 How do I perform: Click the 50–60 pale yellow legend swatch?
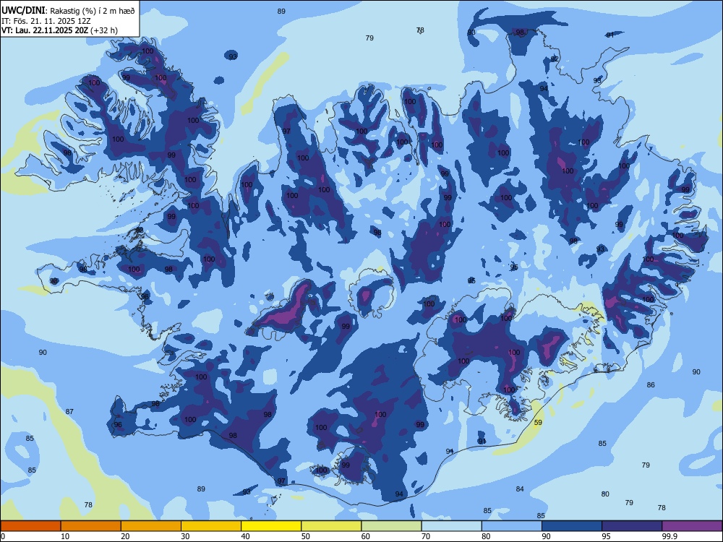pyautogui.click(x=332, y=526)
